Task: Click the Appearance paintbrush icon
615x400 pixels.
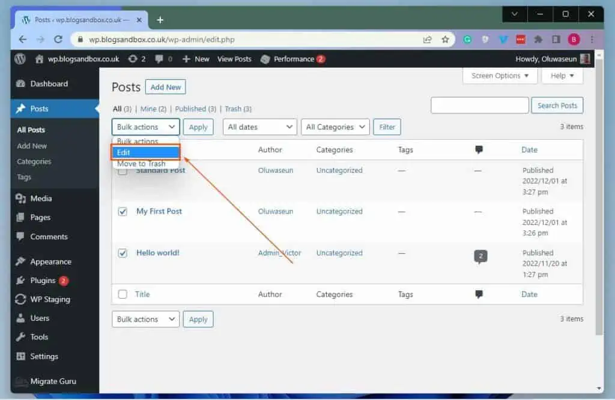Action: coord(19,261)
